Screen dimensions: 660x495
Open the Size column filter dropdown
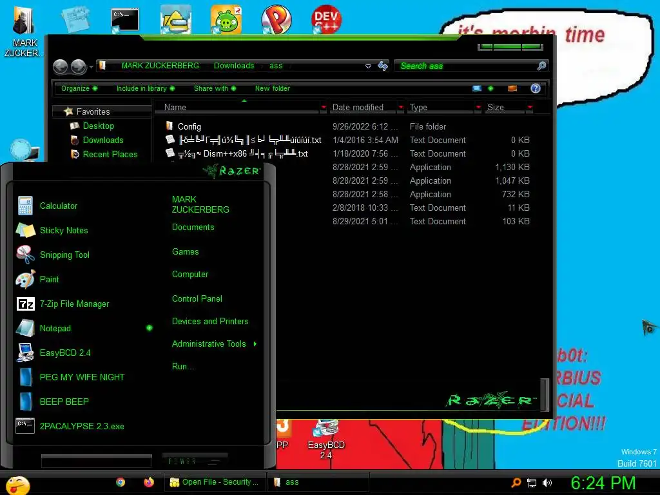click(x=530, y=108)
